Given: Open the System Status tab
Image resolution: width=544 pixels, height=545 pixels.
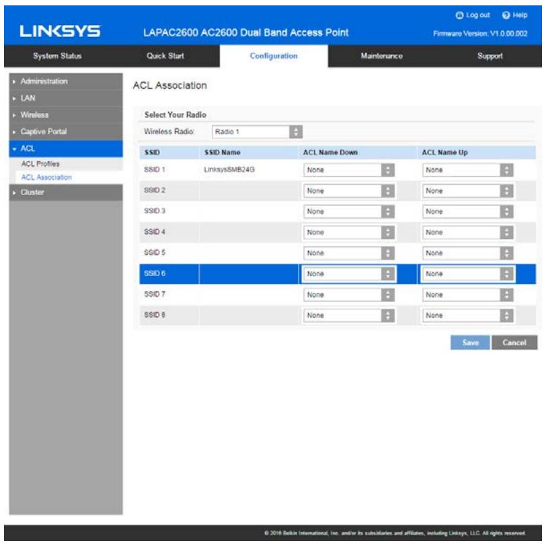Looking at the screenshot, I should click(x=57, y=56).
